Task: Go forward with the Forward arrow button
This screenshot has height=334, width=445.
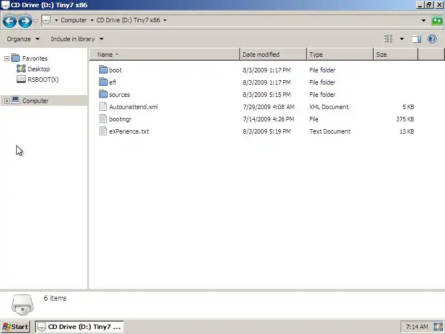Action: [x=25, y=21]
